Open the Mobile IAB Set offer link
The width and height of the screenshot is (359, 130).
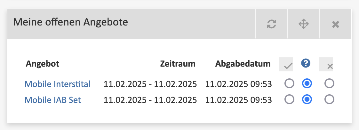click(x=53, y=100)
